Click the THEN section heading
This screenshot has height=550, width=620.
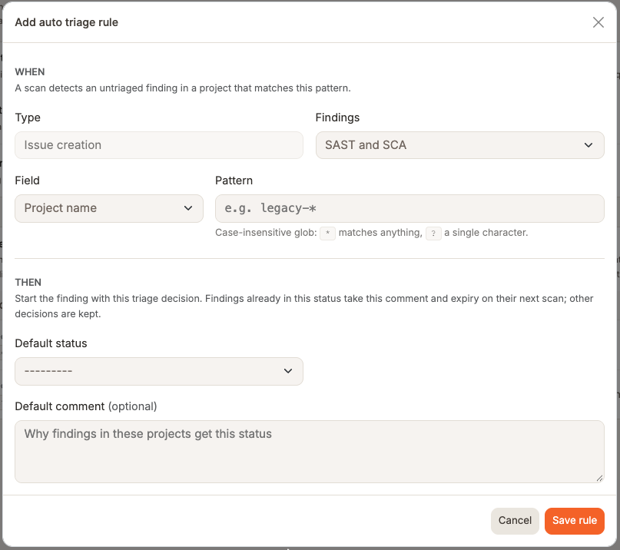tap(28, 283)
